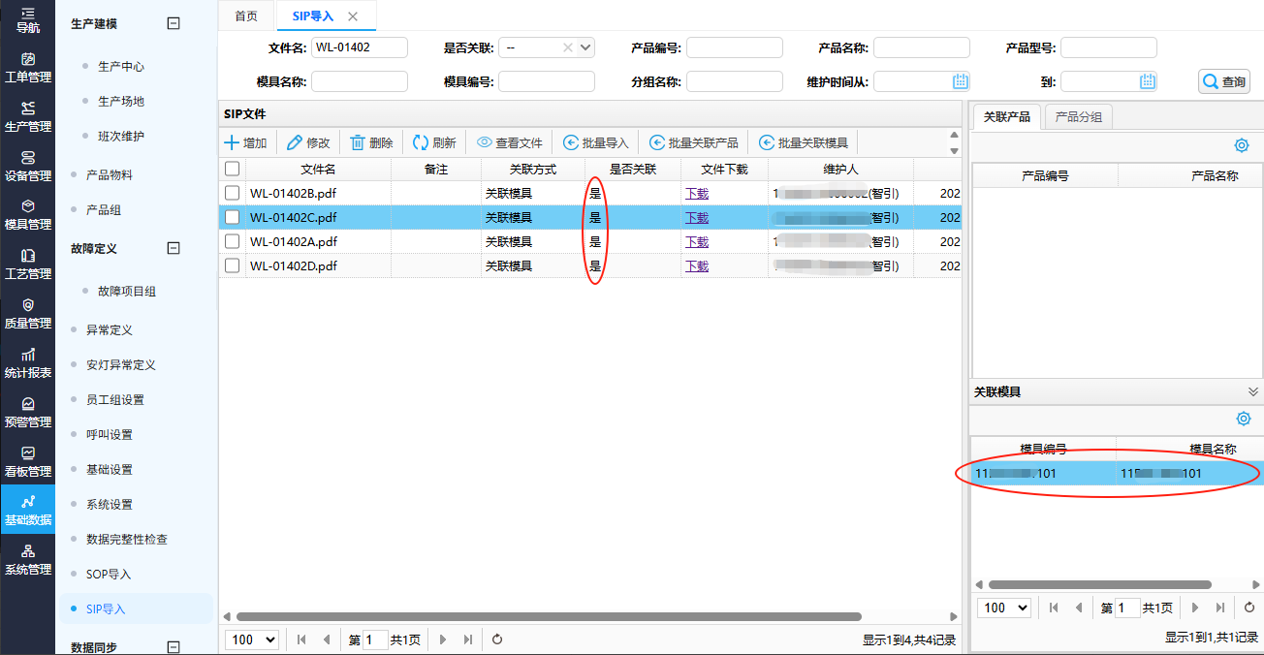Click the 产品编号 input field
This screenshot has height=655, width=1264.
tap(734, 47)
